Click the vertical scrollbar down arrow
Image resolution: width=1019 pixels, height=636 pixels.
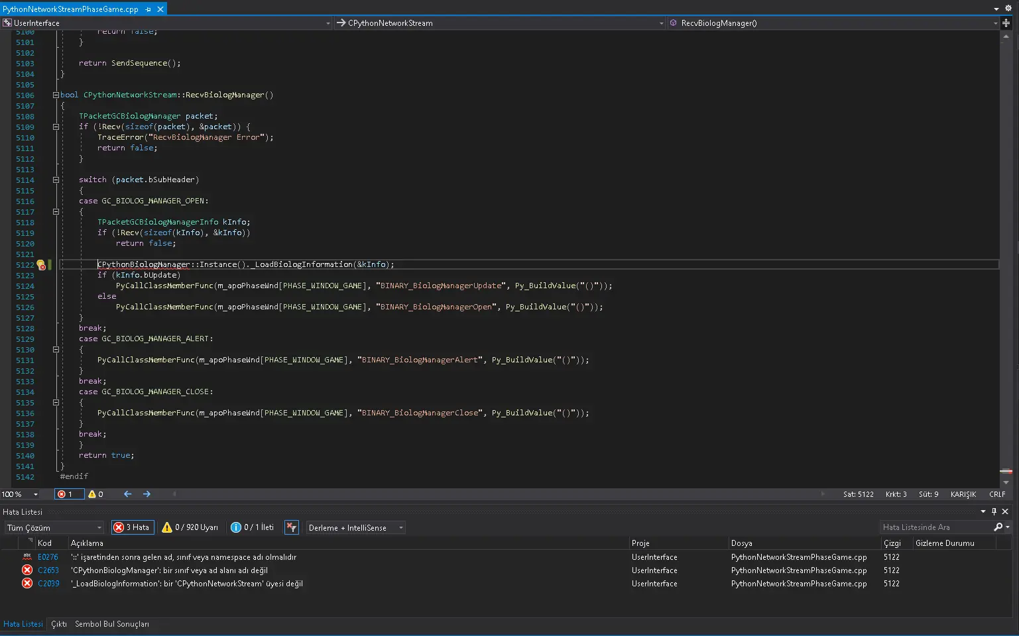point(1006,483)
